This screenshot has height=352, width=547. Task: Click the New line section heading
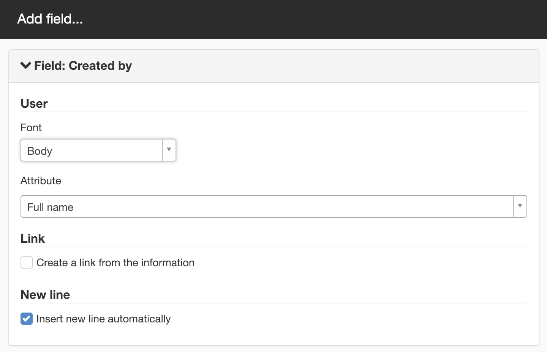coord(45,295)
